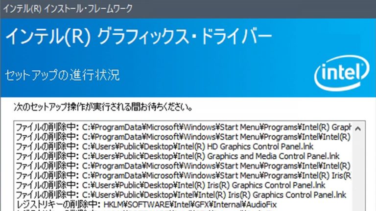The width and height of the screenshot is (376, 211).
Task: Select the セットアップの進行状況 subtitle text
Action: tap(62, 75)
